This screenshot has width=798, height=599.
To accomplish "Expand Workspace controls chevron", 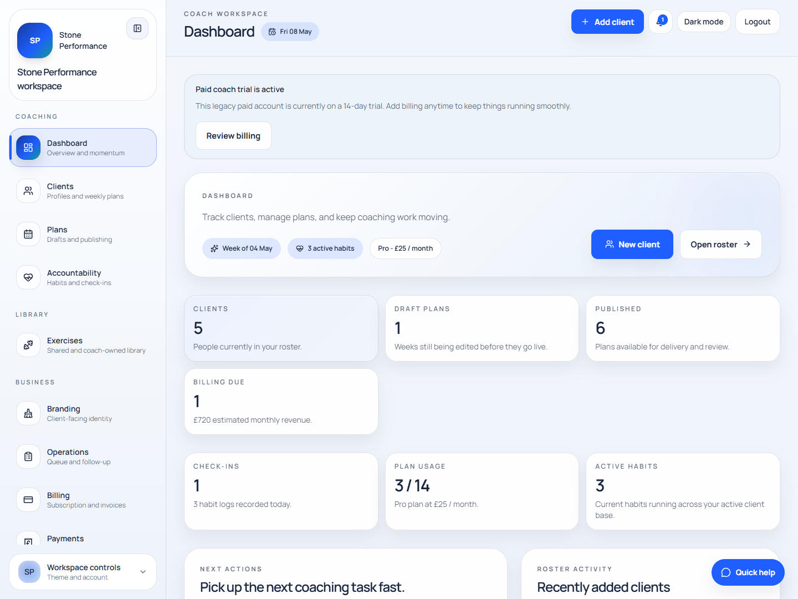I will 143,572.
